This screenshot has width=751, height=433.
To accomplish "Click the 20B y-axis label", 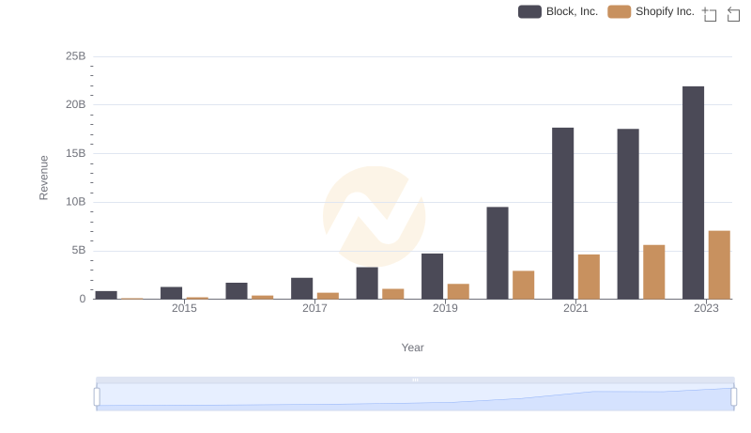I will click(76, 104).
